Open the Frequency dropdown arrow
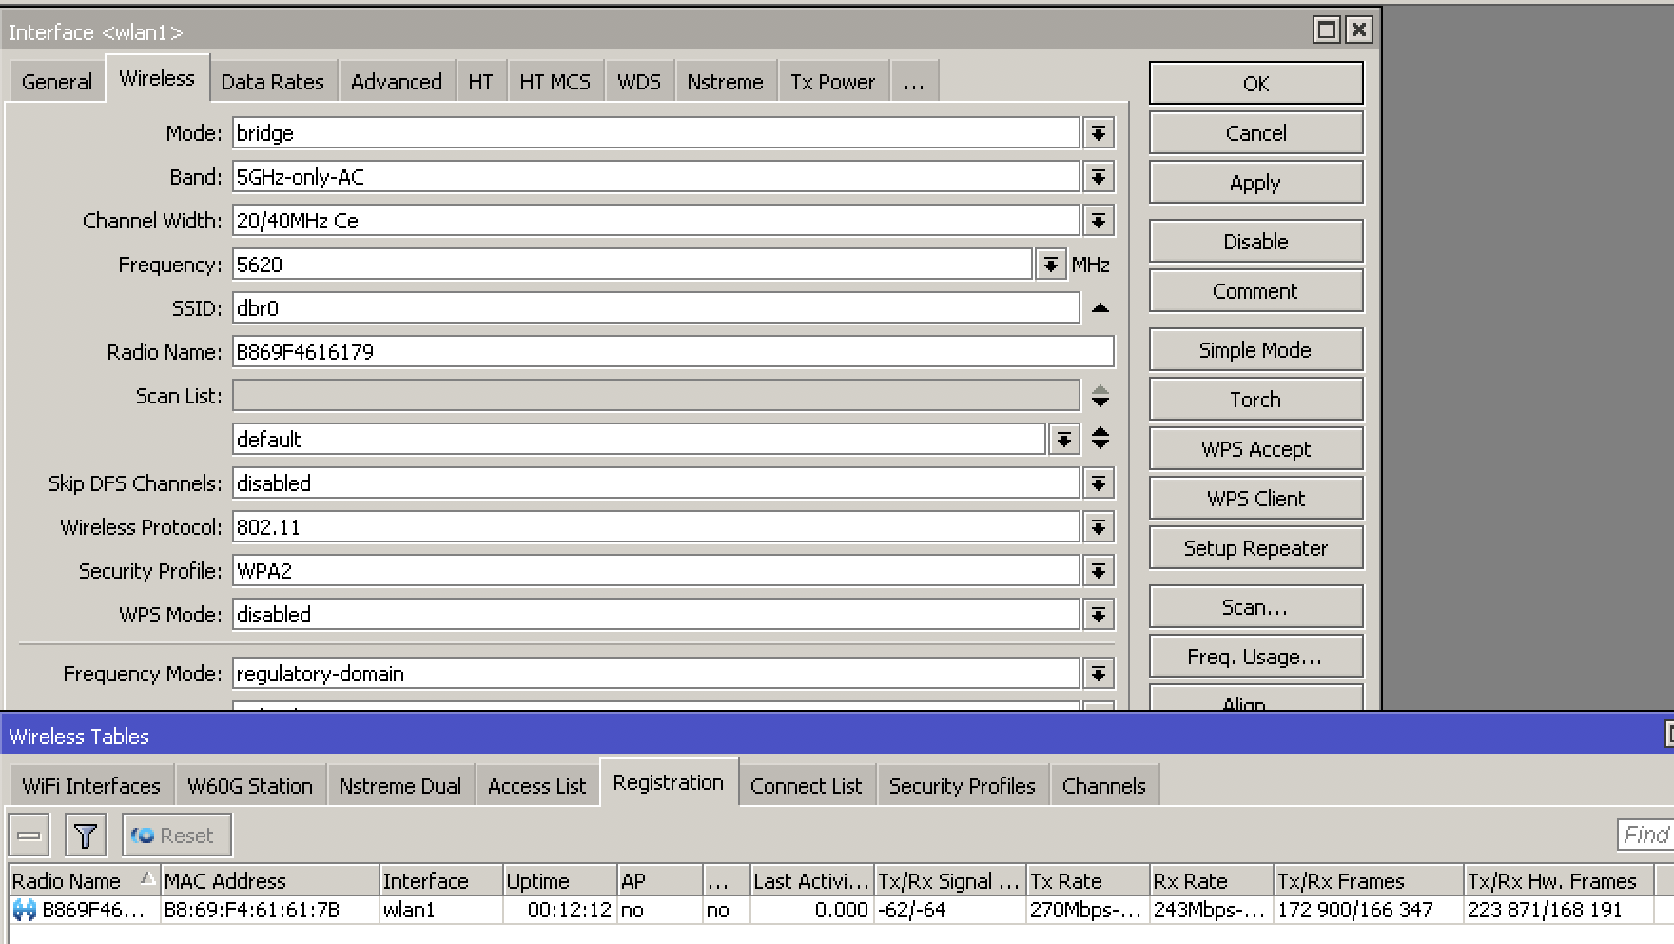 [1050, 265]
